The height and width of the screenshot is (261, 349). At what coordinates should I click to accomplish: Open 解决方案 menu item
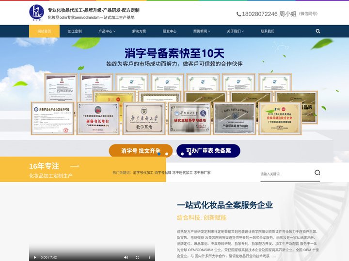[139, 31]
